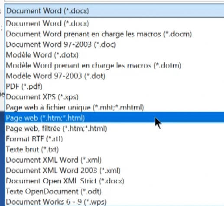Choose Page web, filtrée (*.htm;*.html)

[114, 128]
